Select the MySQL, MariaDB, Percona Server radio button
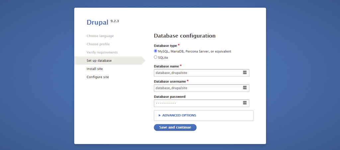 click(155, 51)
